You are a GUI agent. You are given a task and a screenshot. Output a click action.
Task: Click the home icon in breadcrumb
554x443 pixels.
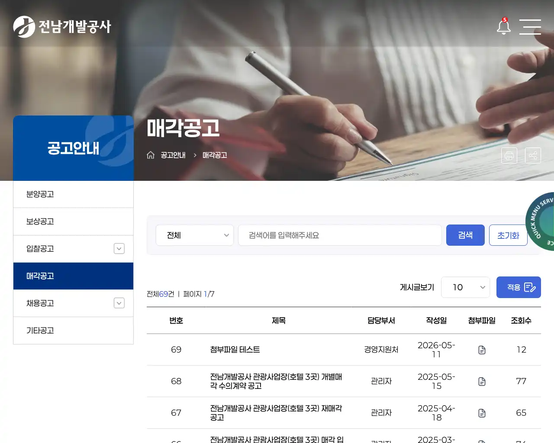tap(151, 155)
